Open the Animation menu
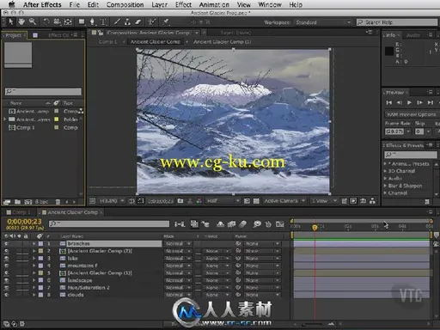The height and width of the screenshot is (330, 440). pos(214,4)
